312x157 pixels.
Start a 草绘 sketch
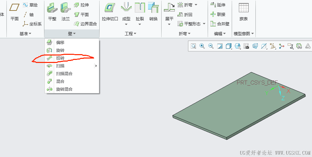tap(30, 5)
